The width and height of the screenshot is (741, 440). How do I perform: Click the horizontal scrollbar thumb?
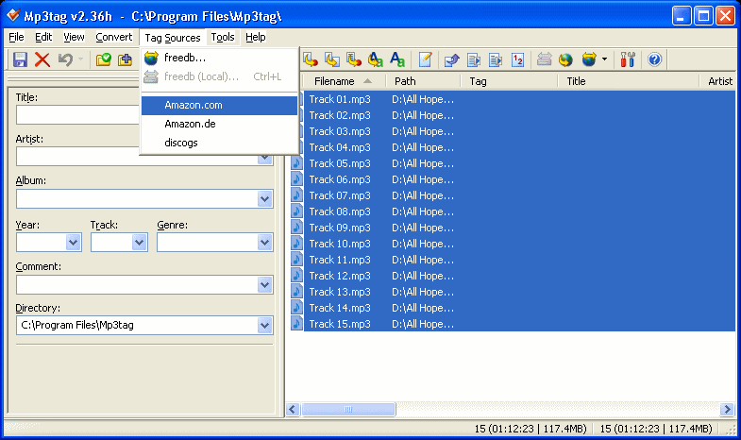348,409
